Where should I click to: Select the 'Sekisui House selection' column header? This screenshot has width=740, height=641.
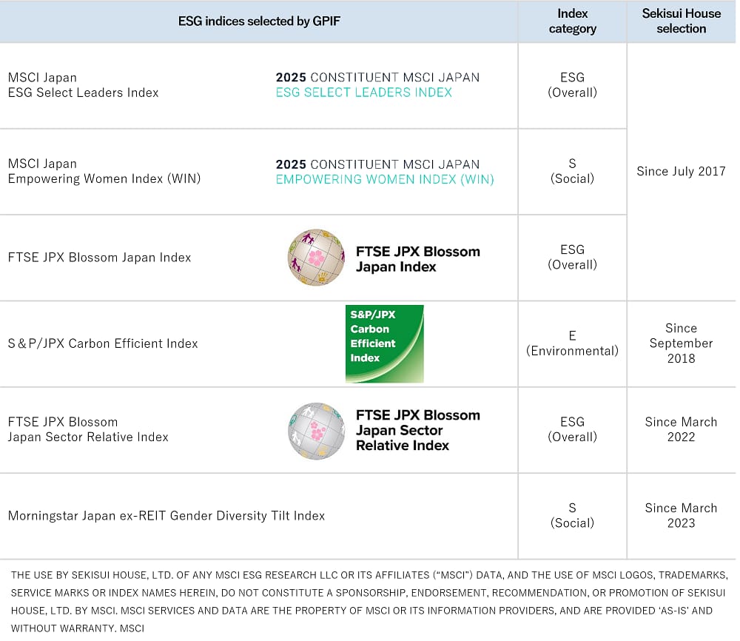681,21
